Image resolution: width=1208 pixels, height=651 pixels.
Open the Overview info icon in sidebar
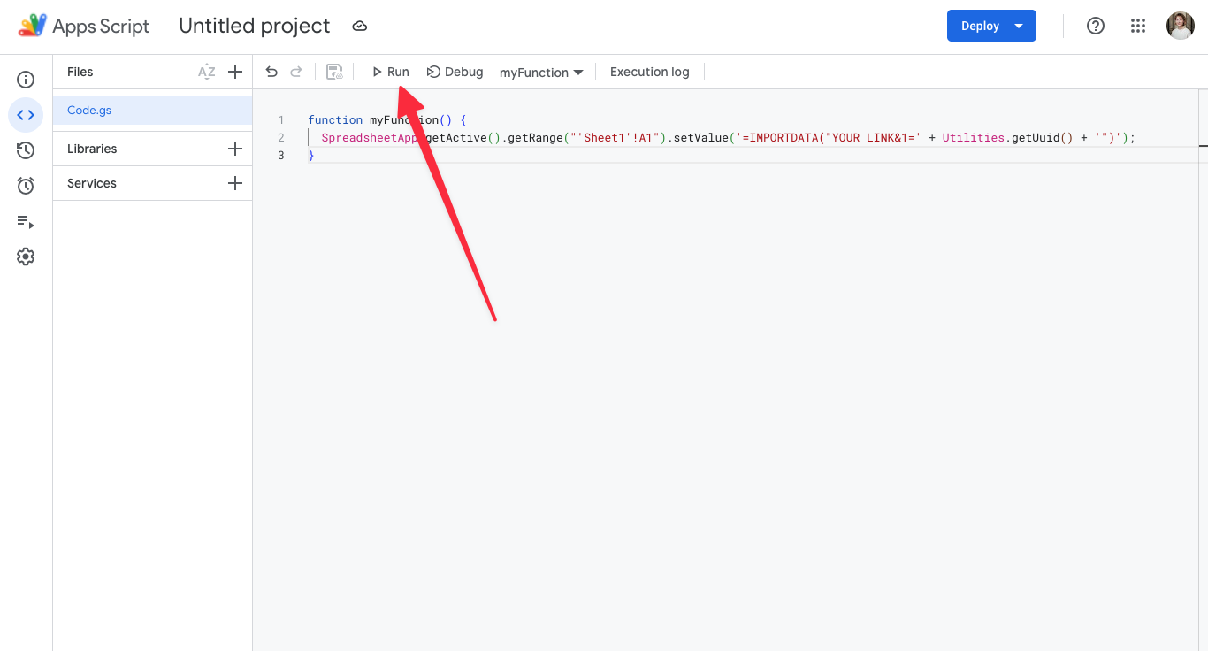click(x=26, y=80)
